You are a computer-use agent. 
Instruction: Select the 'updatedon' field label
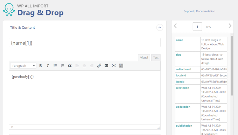pos(183,107)
